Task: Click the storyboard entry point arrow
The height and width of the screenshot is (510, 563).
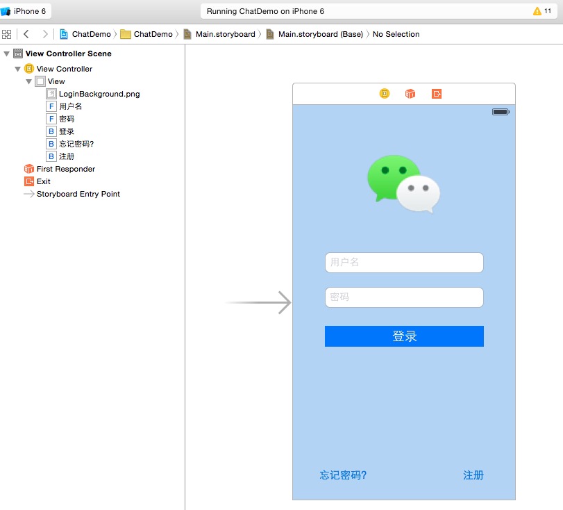Action: [x=258, y=303]
